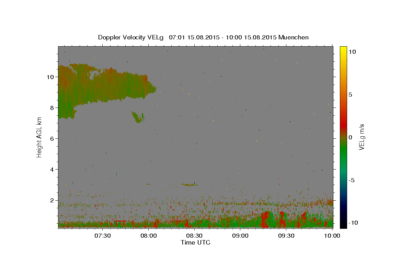Click the yellow top of the color bar

pyautogui.click(x=343, y=49)
